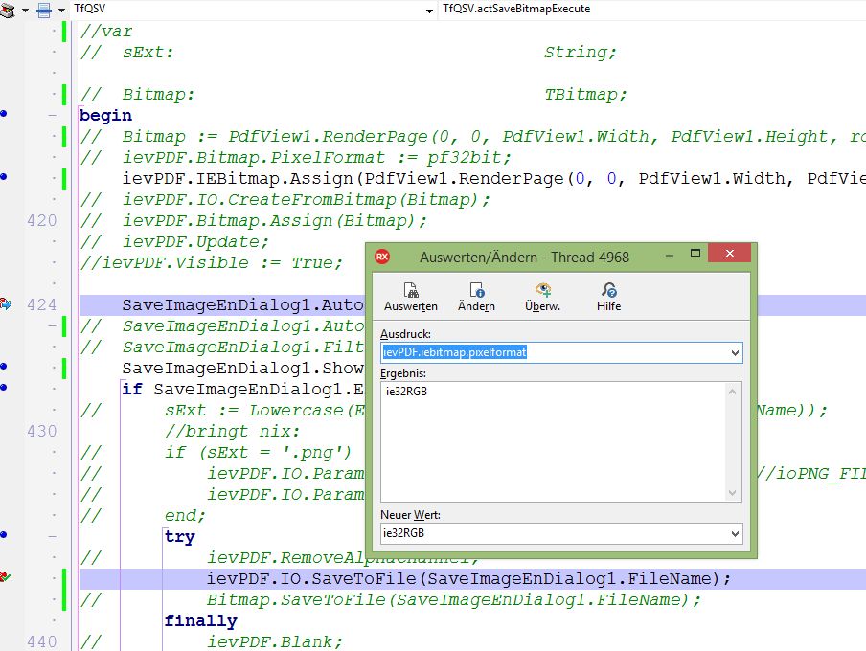Click the book stack icon in editor toolbar
866x651 pixels.
(8, 10)
